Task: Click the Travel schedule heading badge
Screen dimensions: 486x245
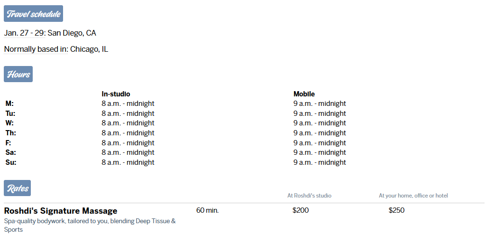Action: (33, 14)
